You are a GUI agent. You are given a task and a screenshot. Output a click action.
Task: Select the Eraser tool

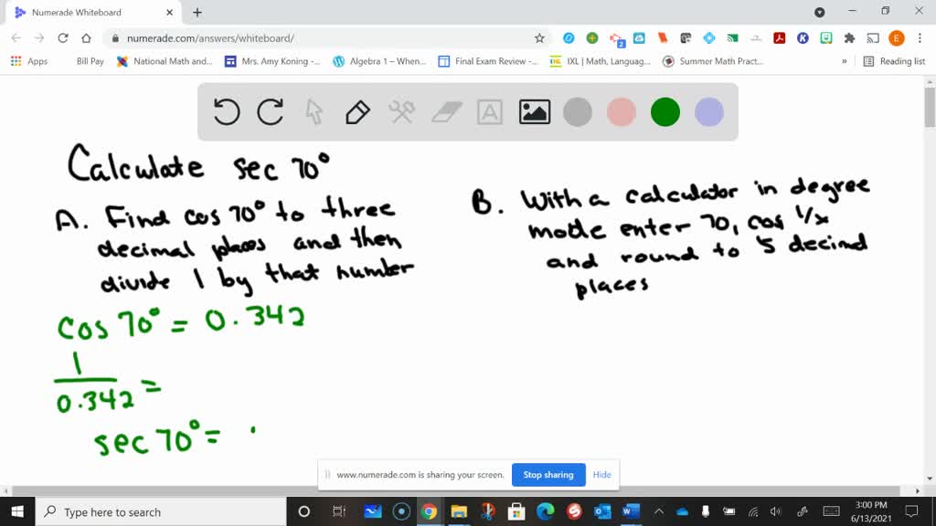[444, 111]
